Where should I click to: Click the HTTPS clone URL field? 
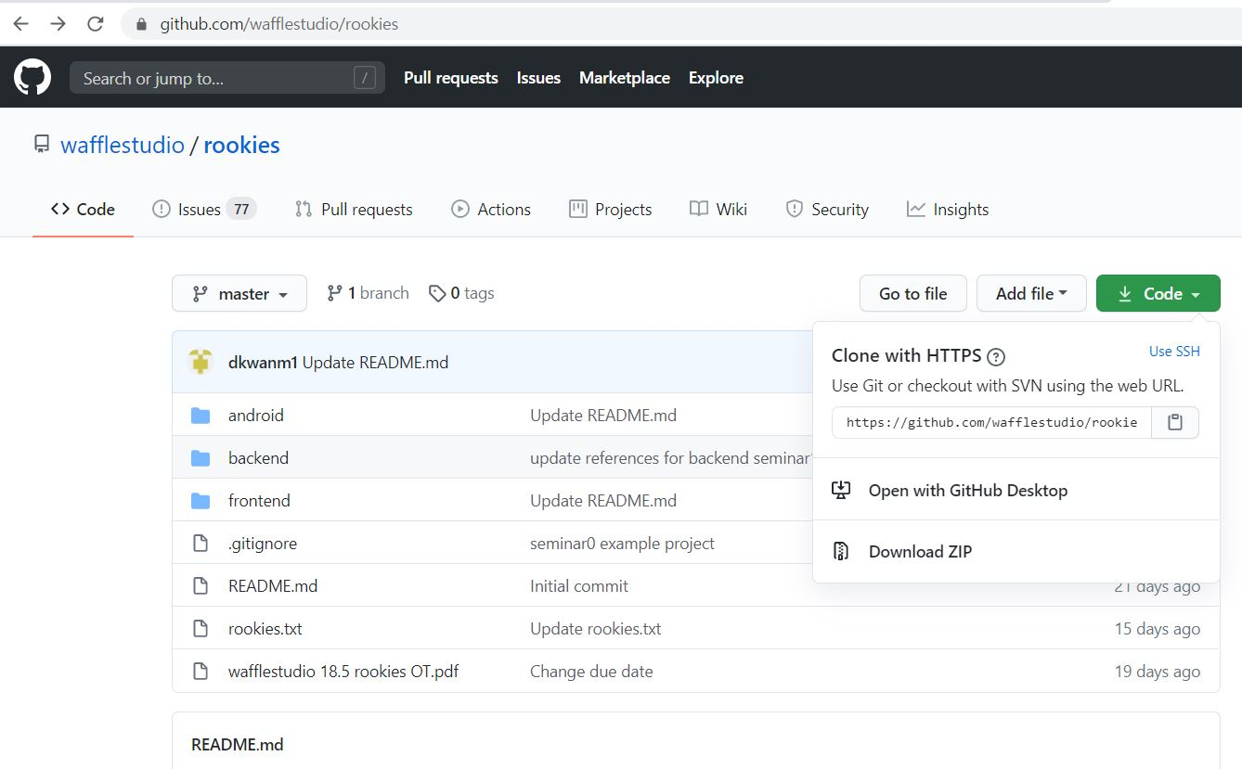point(991,422)
